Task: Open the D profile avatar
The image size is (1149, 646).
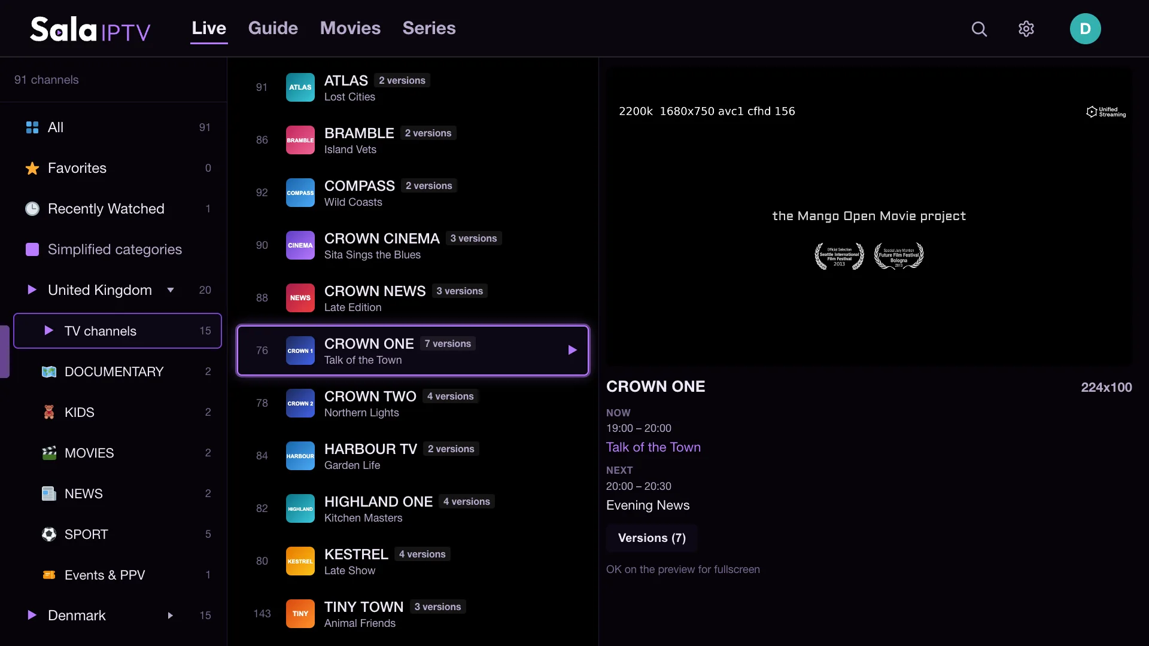Action: tap(1086, 29)
